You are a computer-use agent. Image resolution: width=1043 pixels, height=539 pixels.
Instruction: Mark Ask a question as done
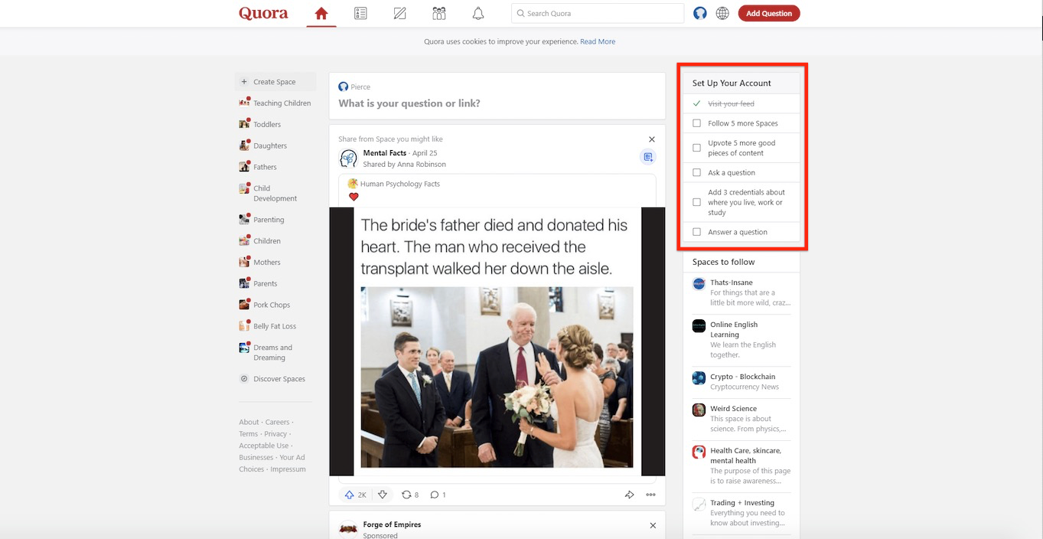pos(696,172)
